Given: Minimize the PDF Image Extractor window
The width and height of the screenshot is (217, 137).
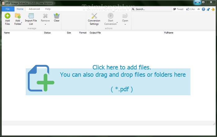Looking at the screenshot, I should [x=197, y=2].
